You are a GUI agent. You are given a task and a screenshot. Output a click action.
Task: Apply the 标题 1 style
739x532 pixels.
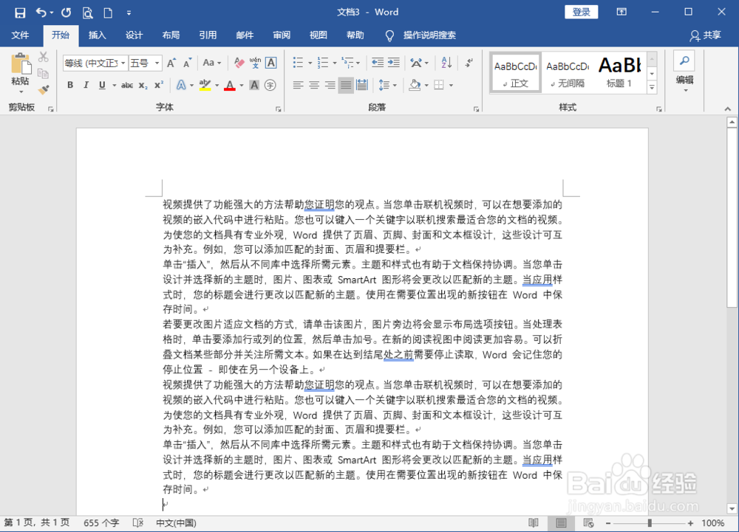[x=619, y=72]
